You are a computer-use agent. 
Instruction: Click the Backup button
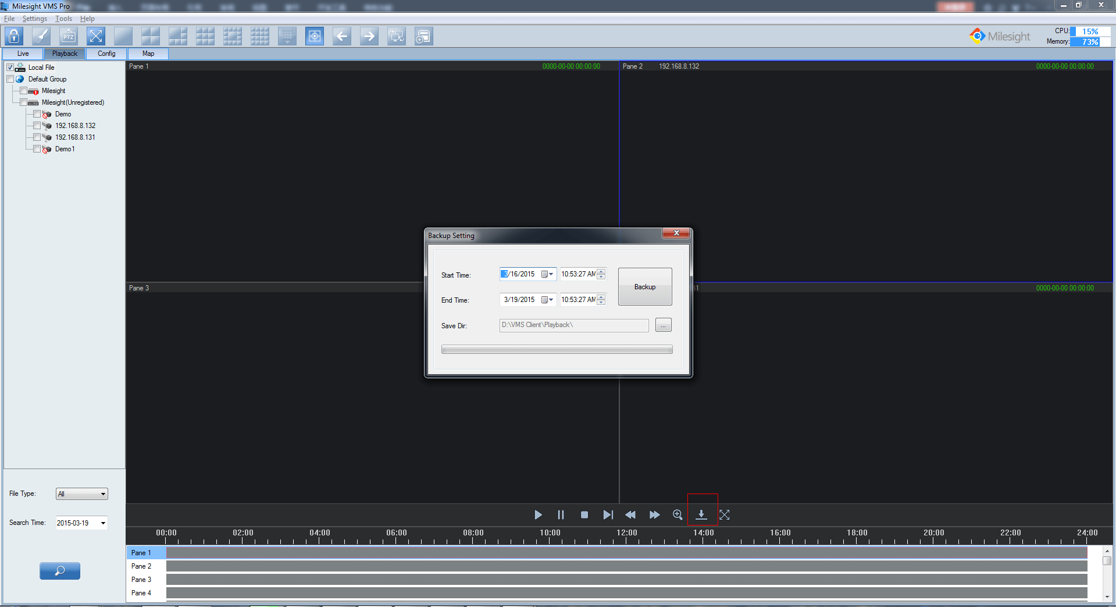pyautogui.click(x=645, y=287)
